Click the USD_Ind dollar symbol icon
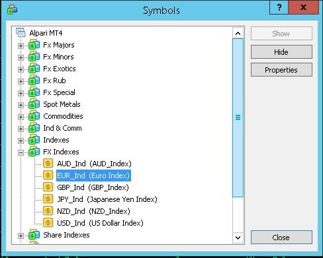Viewport: 323px width, 258px height. click(48, 223)
